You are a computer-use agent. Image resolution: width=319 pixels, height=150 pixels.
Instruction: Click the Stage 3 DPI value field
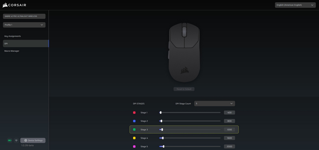click(x=229, y=130)
